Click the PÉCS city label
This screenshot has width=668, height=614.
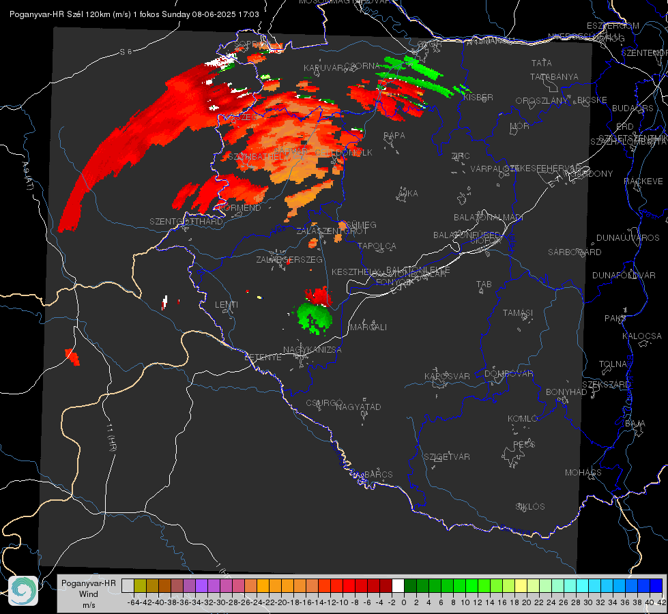coord(523,444)
